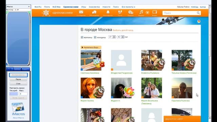Click the помощь link
Screen dimensions: 217x122
195,7
